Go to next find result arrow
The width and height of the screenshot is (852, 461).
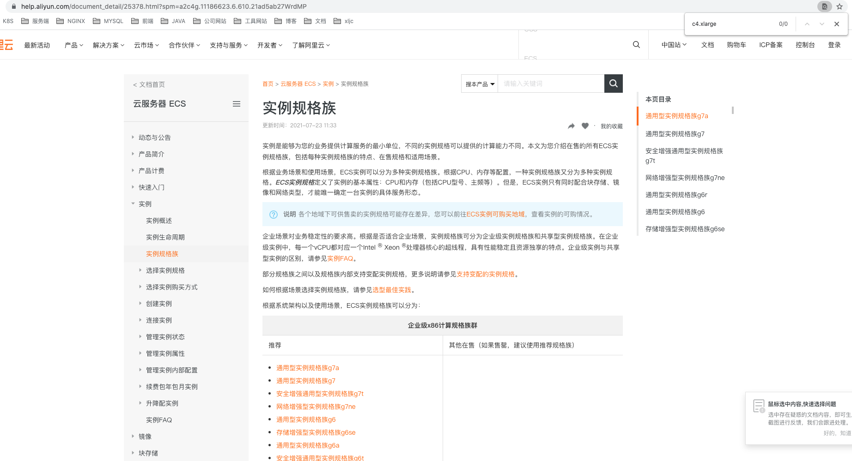pyautogui.click(x=822, y=24)
